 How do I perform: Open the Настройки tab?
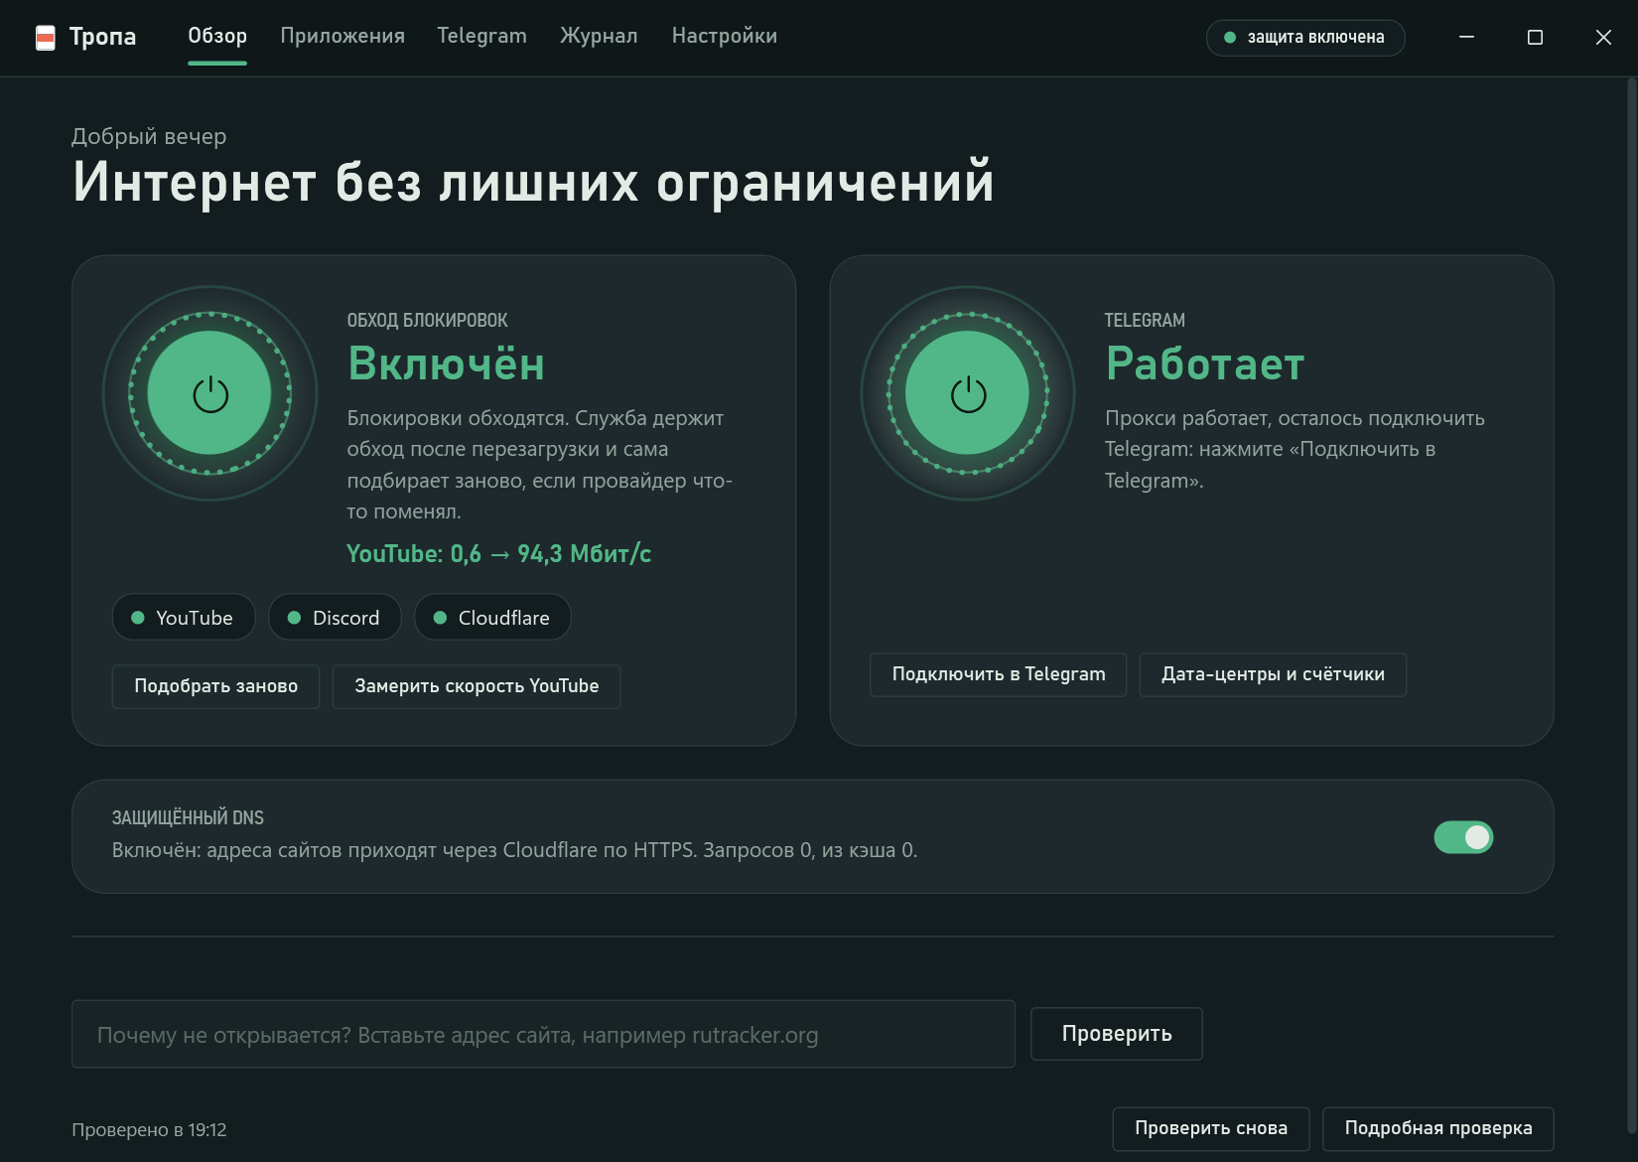coord(724,36)
